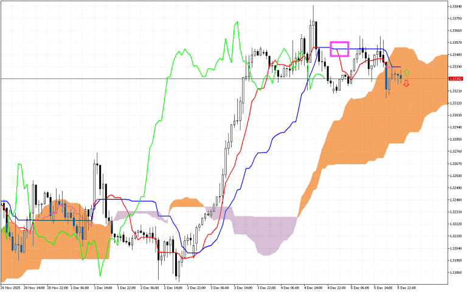Click the 28 Nov 22:00 time label

(x=58, y=288)
